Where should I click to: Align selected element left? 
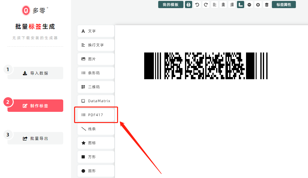pos(215,5)
